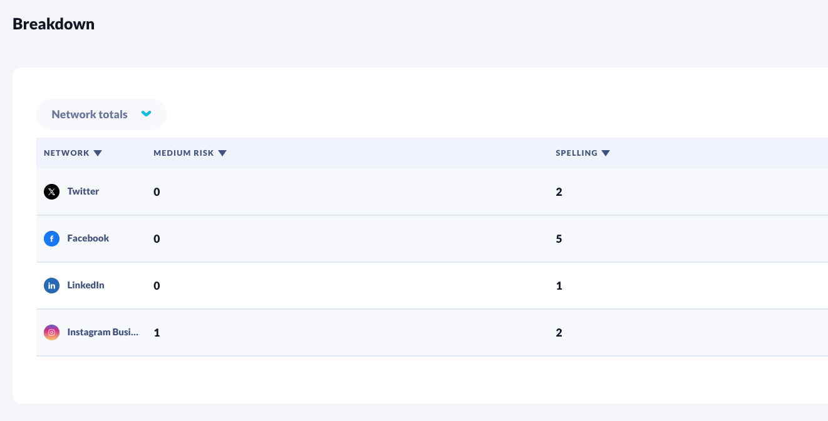Click the Network column header label
This screenshot has height=421, width=828.
pos(66,153)
